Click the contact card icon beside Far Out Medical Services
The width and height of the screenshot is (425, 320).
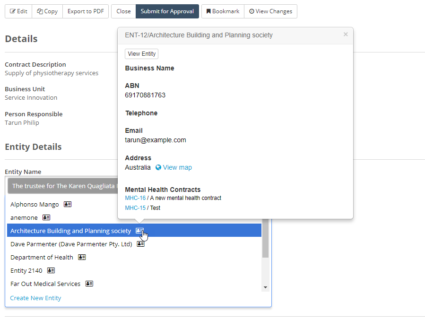click(89, 284)
